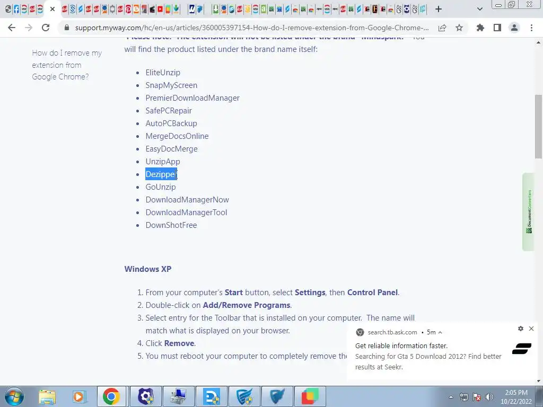The width and height of the screenshot is (543, 407).
Task: Reload the current page
Action: point(46,28)
